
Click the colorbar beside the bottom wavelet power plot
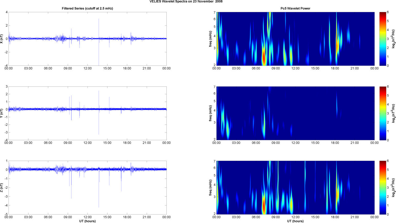pos(383,188)
